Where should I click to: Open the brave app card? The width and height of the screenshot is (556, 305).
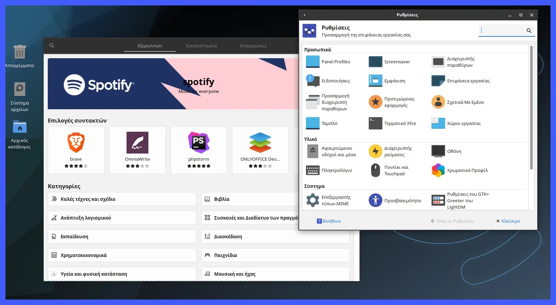(76, 150)
